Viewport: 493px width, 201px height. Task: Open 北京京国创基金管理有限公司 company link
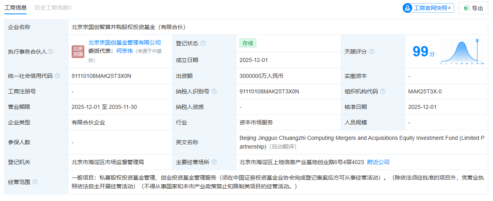tap(124, 43)
